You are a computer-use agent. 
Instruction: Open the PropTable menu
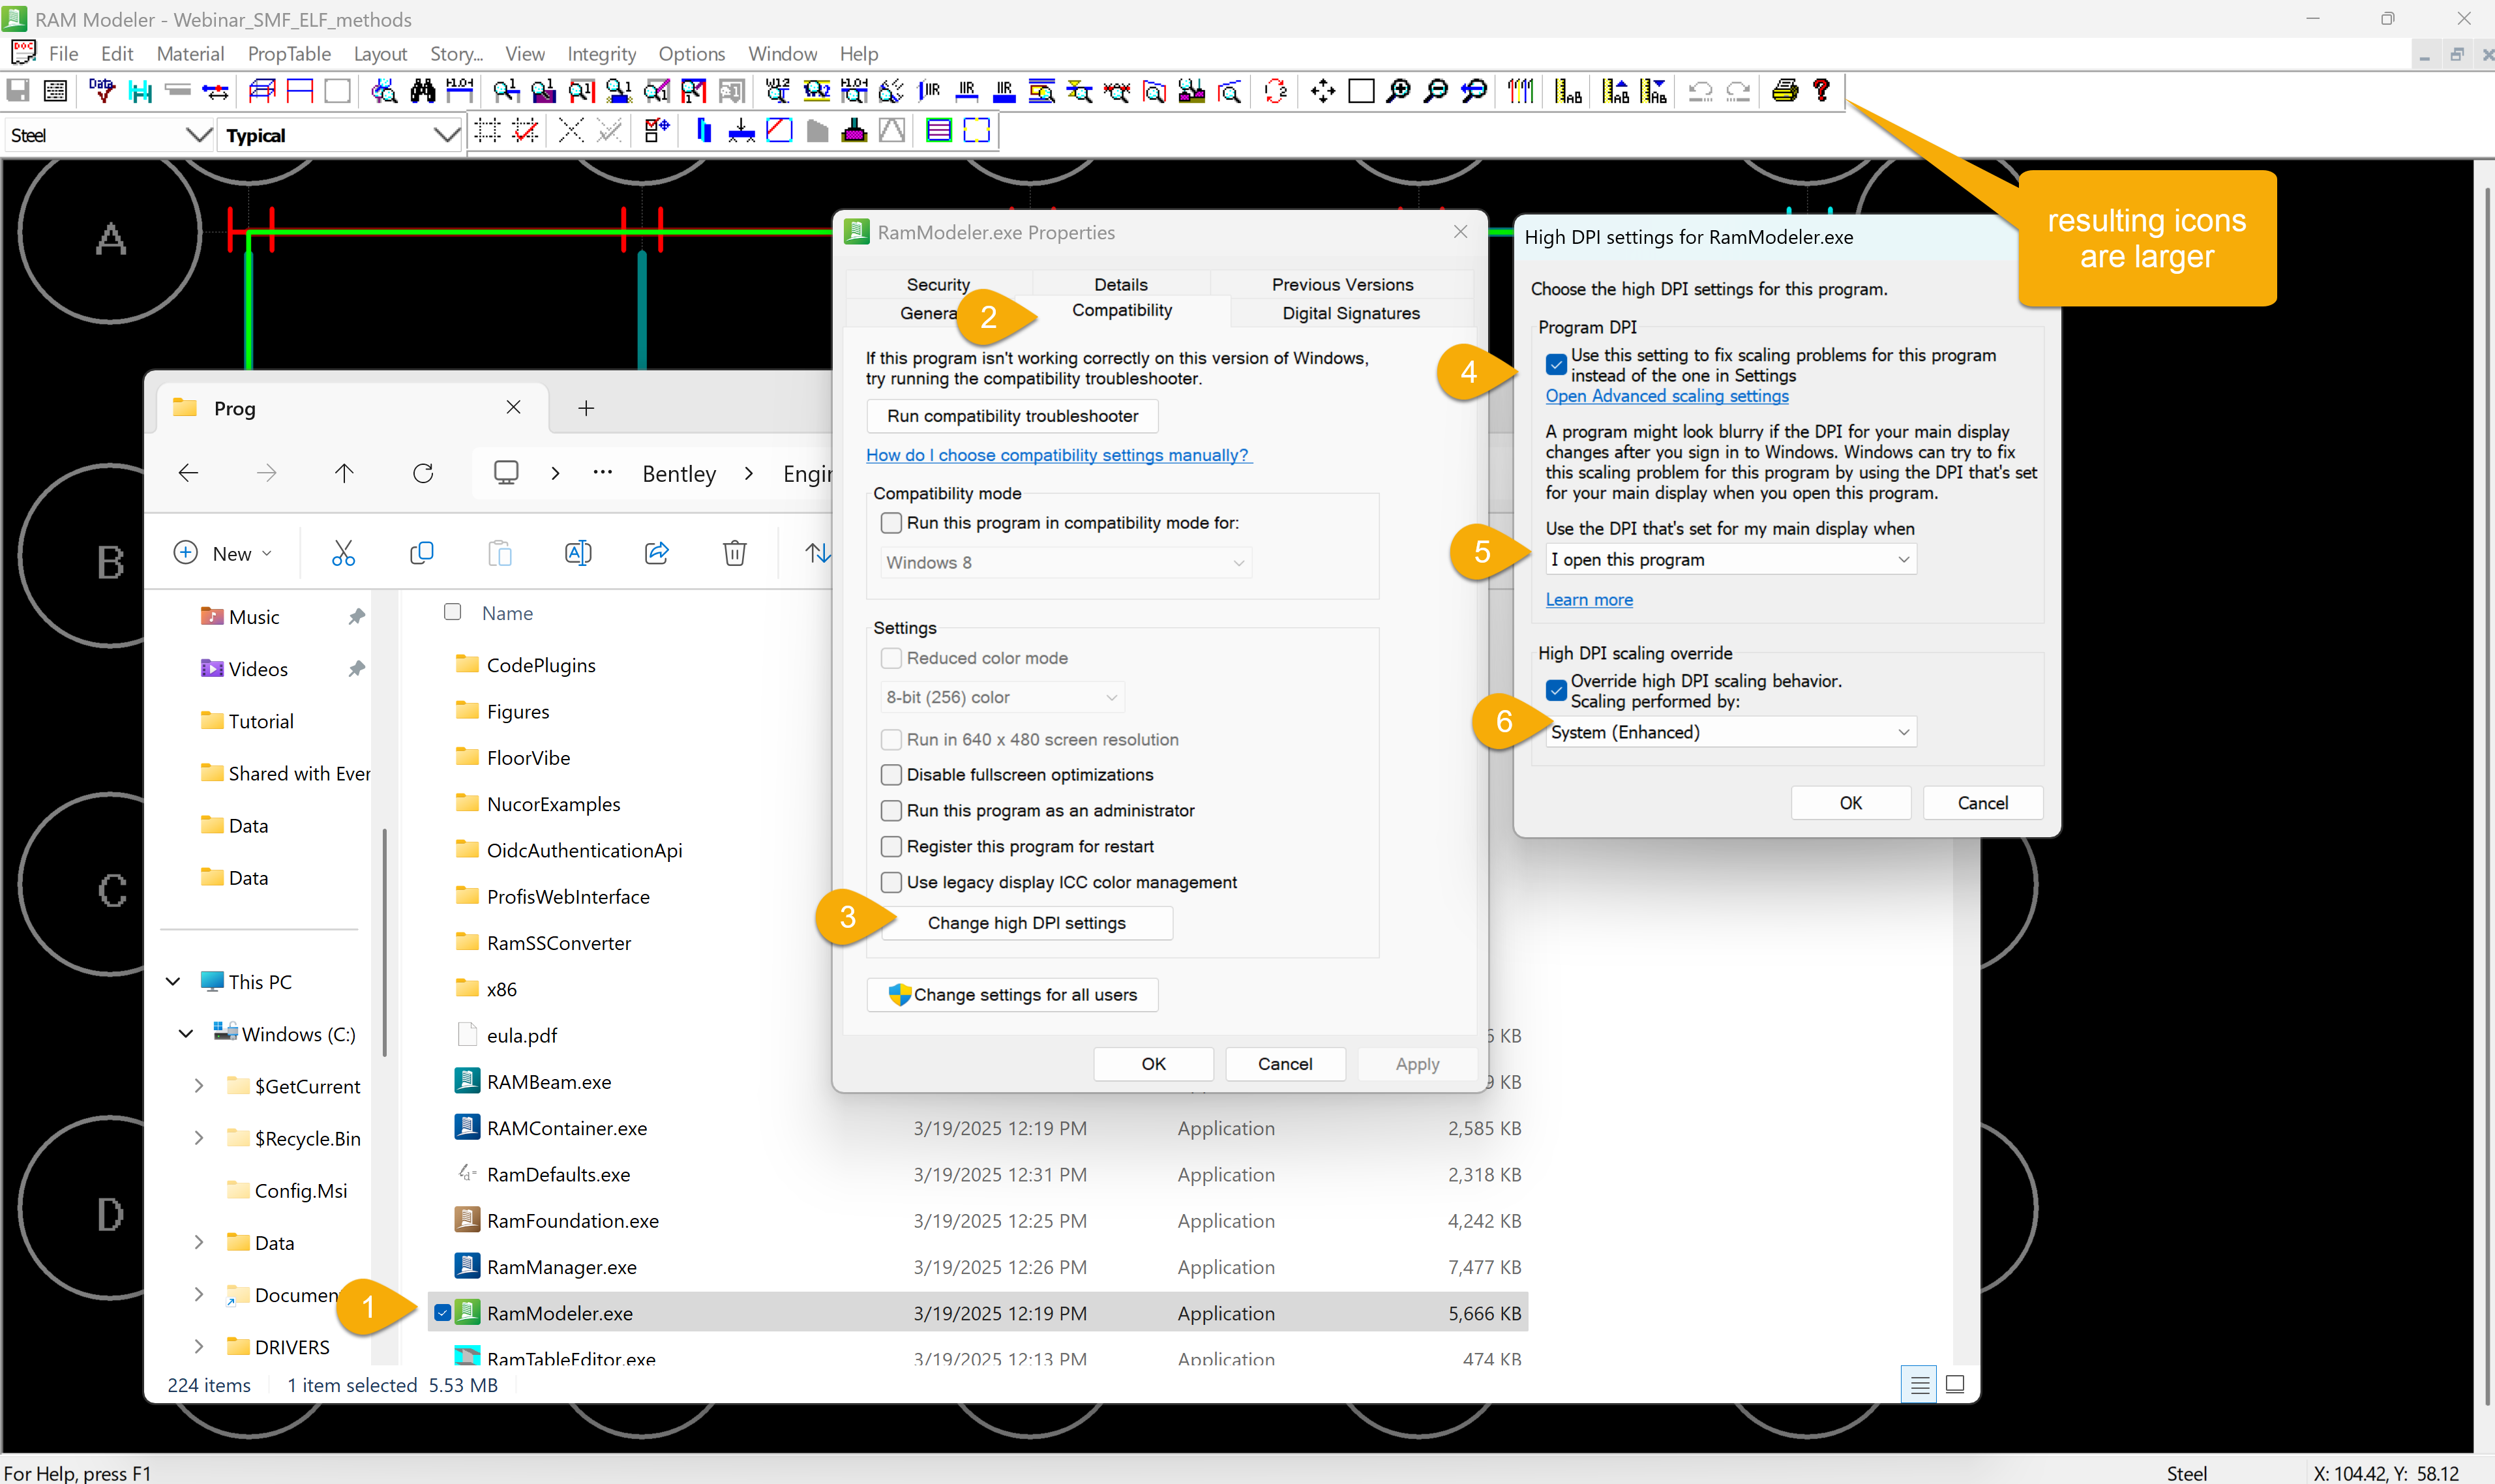pos(289,54)
